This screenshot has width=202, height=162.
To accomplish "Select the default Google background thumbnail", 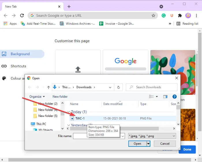I will (126, 62).
